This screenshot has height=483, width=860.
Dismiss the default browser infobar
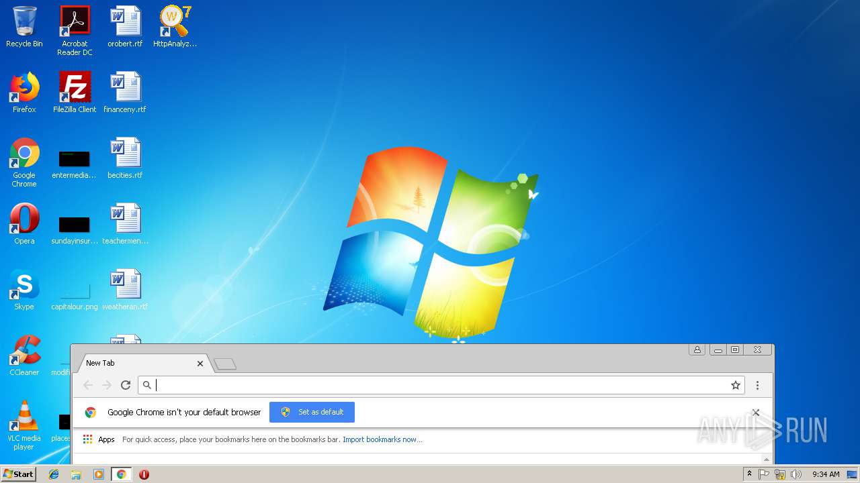[x=756, y=413]
